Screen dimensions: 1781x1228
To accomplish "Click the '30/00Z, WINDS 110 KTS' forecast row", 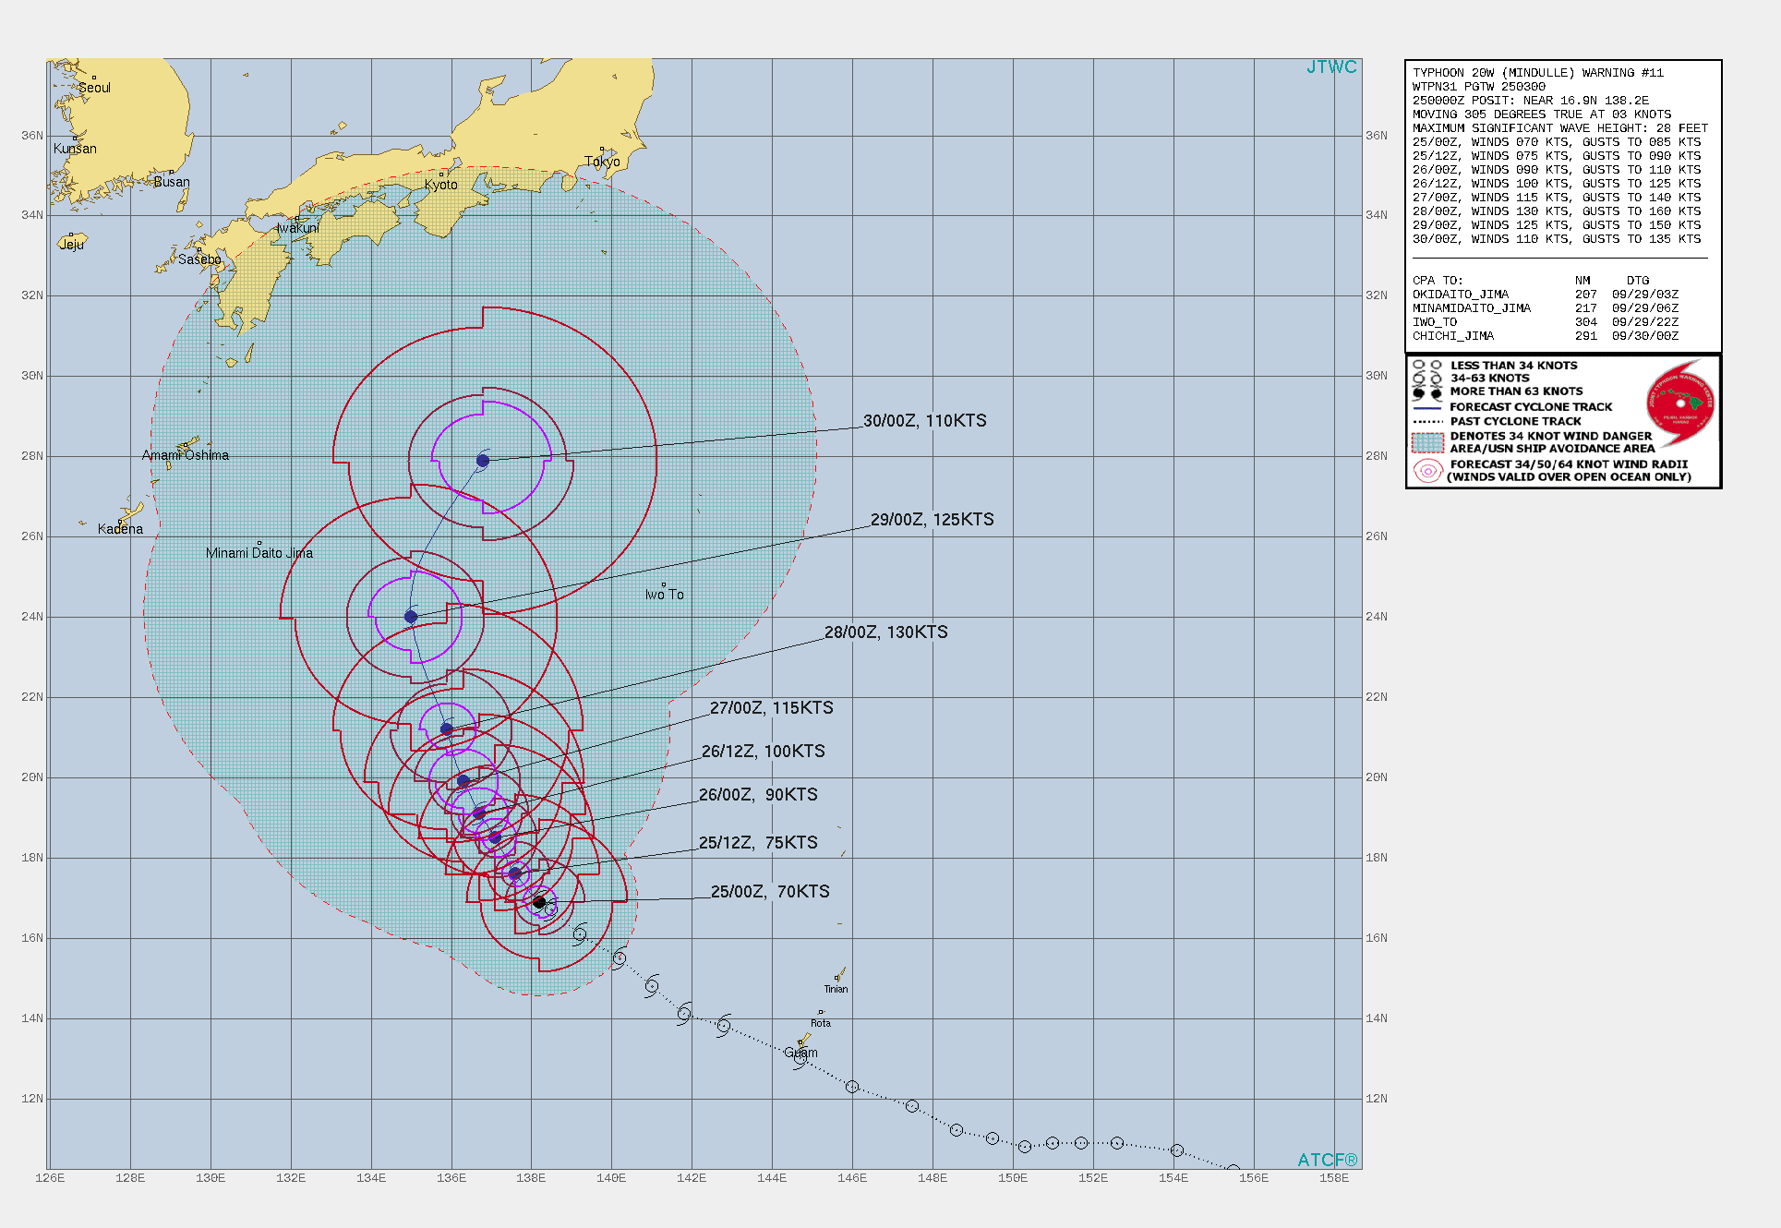I will pos(1556,239).
